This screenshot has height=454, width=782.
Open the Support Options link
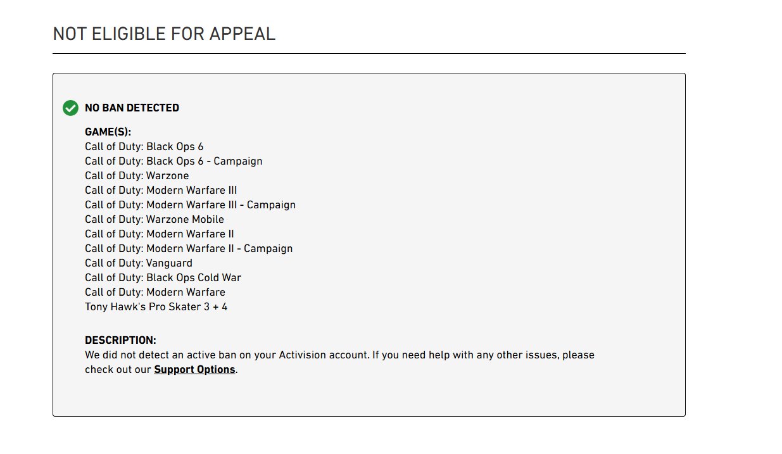tap(194, 370)
